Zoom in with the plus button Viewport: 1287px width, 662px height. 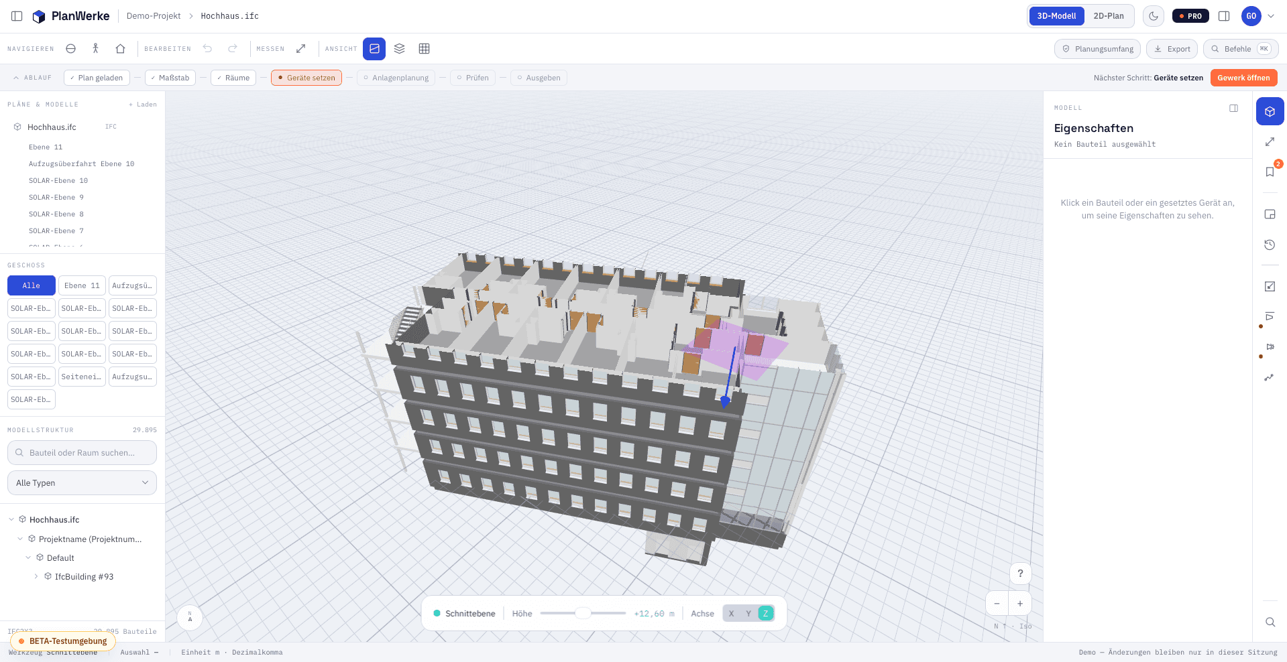1020,604
